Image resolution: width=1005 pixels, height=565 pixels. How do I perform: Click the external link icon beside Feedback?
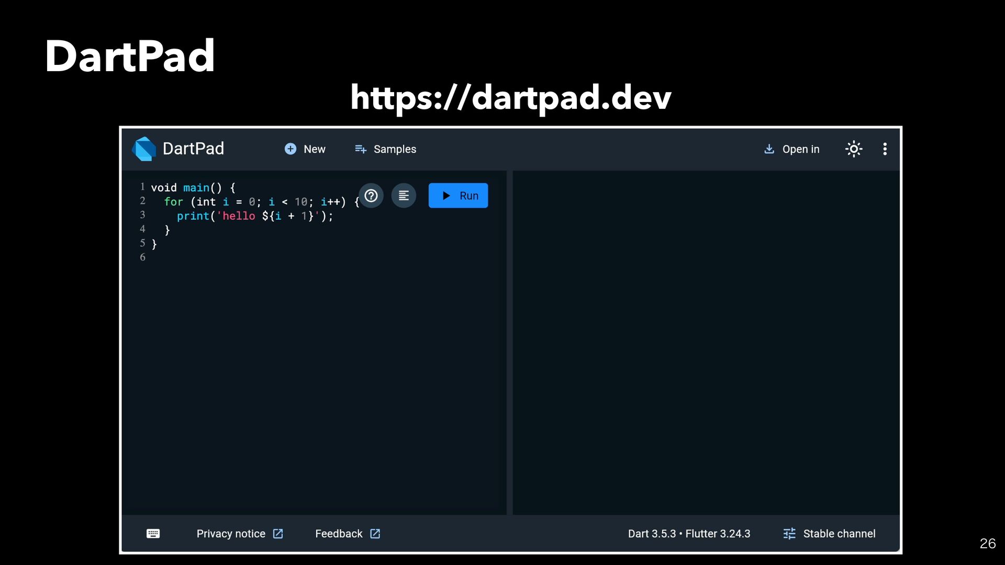(375, 534)
